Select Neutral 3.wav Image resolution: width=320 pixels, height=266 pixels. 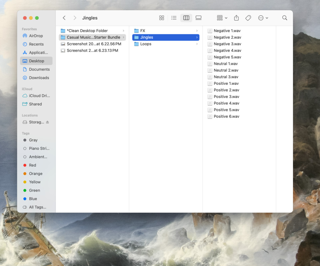tap(239, 77)
